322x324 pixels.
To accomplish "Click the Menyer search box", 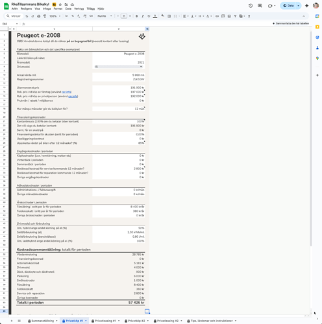I will click(14, 16).
